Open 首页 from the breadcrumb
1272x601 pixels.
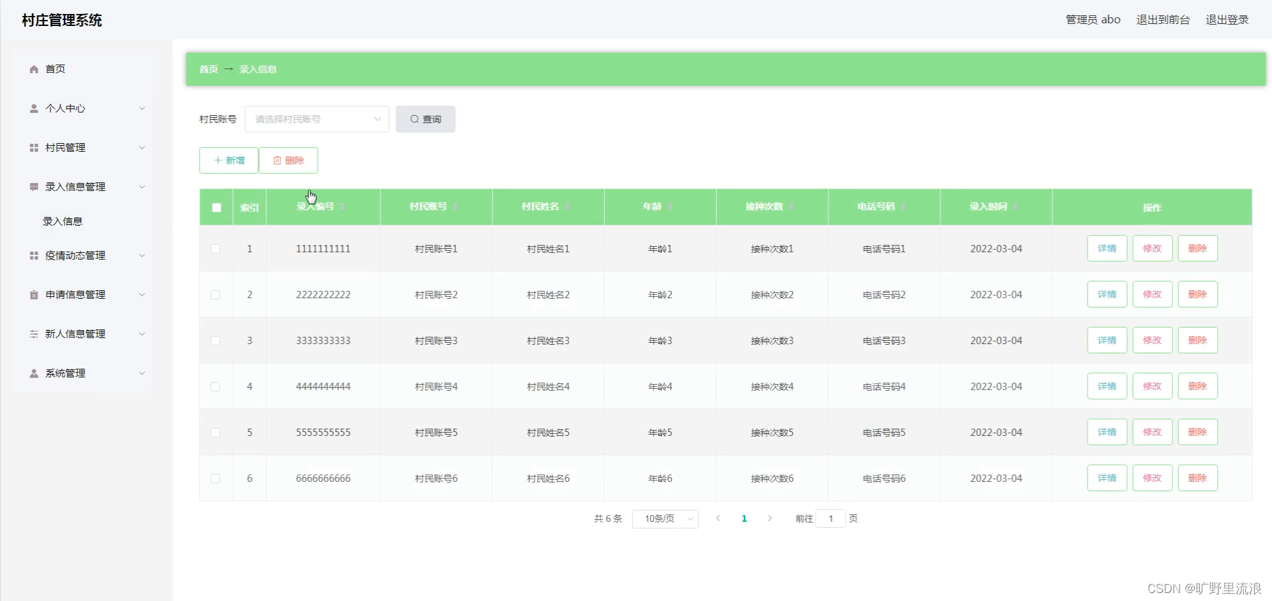pos(208,69)
